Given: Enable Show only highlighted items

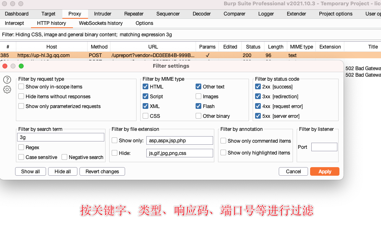Looking at the screenshot, I should point(223,152).
